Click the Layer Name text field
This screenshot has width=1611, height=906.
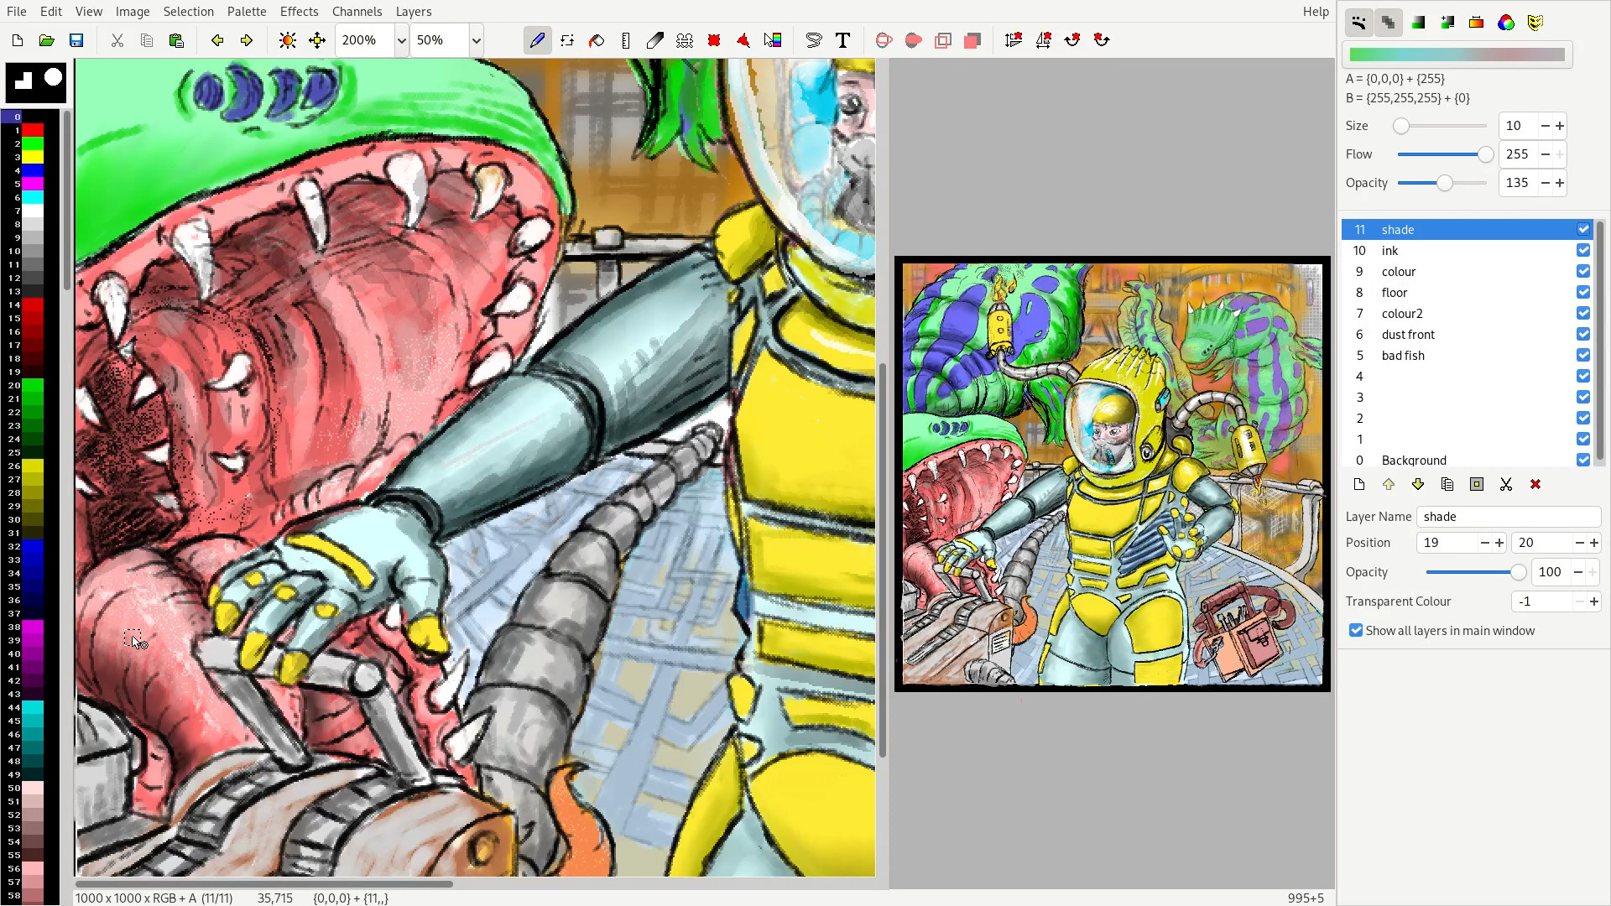[1507, 517]
